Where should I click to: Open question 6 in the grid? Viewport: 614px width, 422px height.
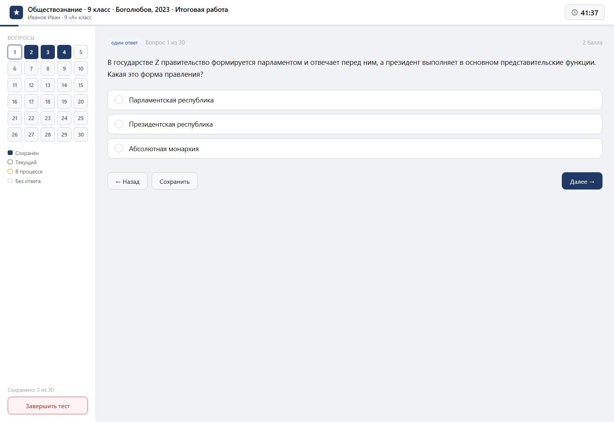15,69
